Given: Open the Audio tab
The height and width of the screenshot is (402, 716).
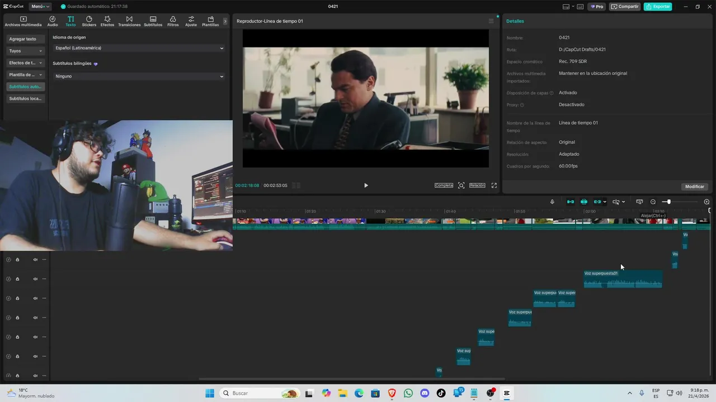Looking at the screenshot, I should point(53,21).
